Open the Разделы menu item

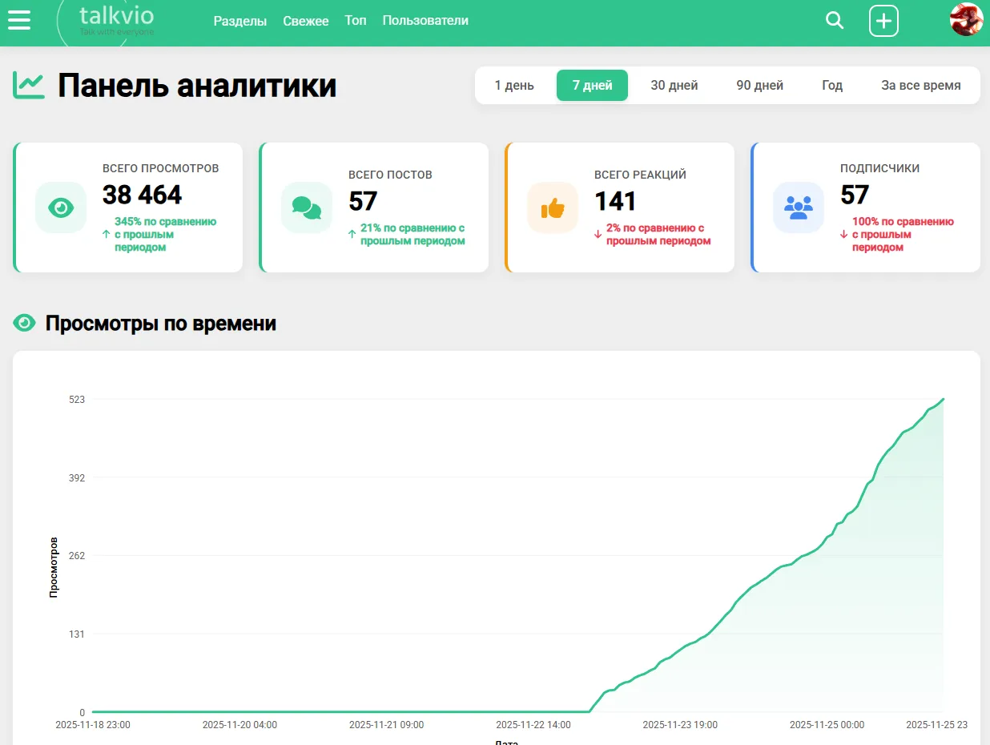pos(240,21)
